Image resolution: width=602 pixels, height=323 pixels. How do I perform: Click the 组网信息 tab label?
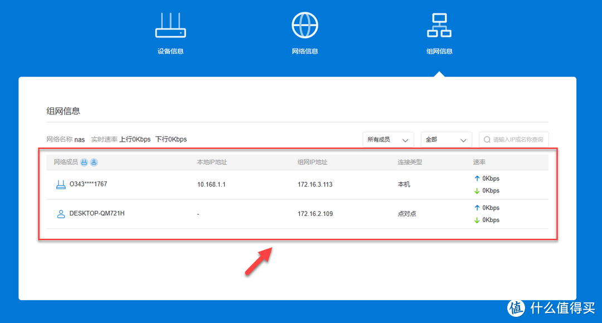439,51
